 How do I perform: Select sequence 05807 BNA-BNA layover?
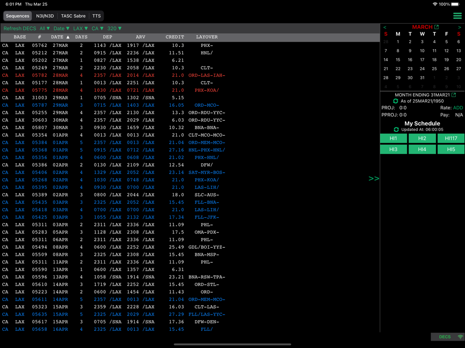coord(190,128)
